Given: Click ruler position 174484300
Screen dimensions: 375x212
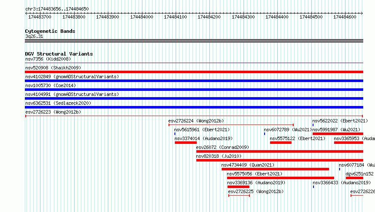Looking at the screenshot, I should (243, 17).
